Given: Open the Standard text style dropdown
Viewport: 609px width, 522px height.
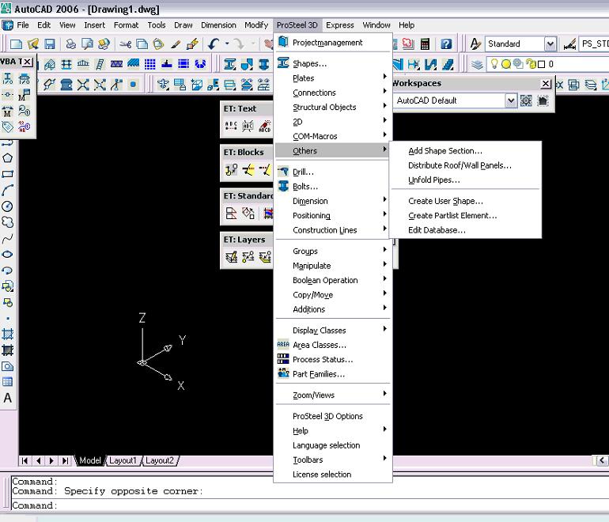Looking at the screenshot, I should (x=550, y=43).
